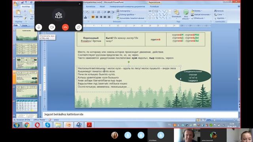Open the Kitöltés shape fill dropdown
253x142 pixels.
(x=196, y=11)
